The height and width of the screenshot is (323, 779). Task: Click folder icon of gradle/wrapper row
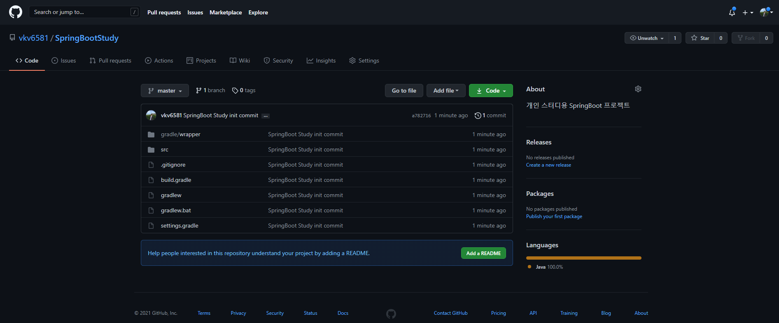151,135
